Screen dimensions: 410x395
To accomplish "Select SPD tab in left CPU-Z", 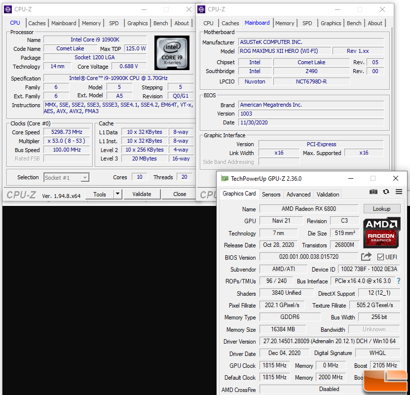I will (114, 23).
